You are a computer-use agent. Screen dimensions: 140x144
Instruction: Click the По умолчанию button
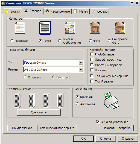(22, 128)
